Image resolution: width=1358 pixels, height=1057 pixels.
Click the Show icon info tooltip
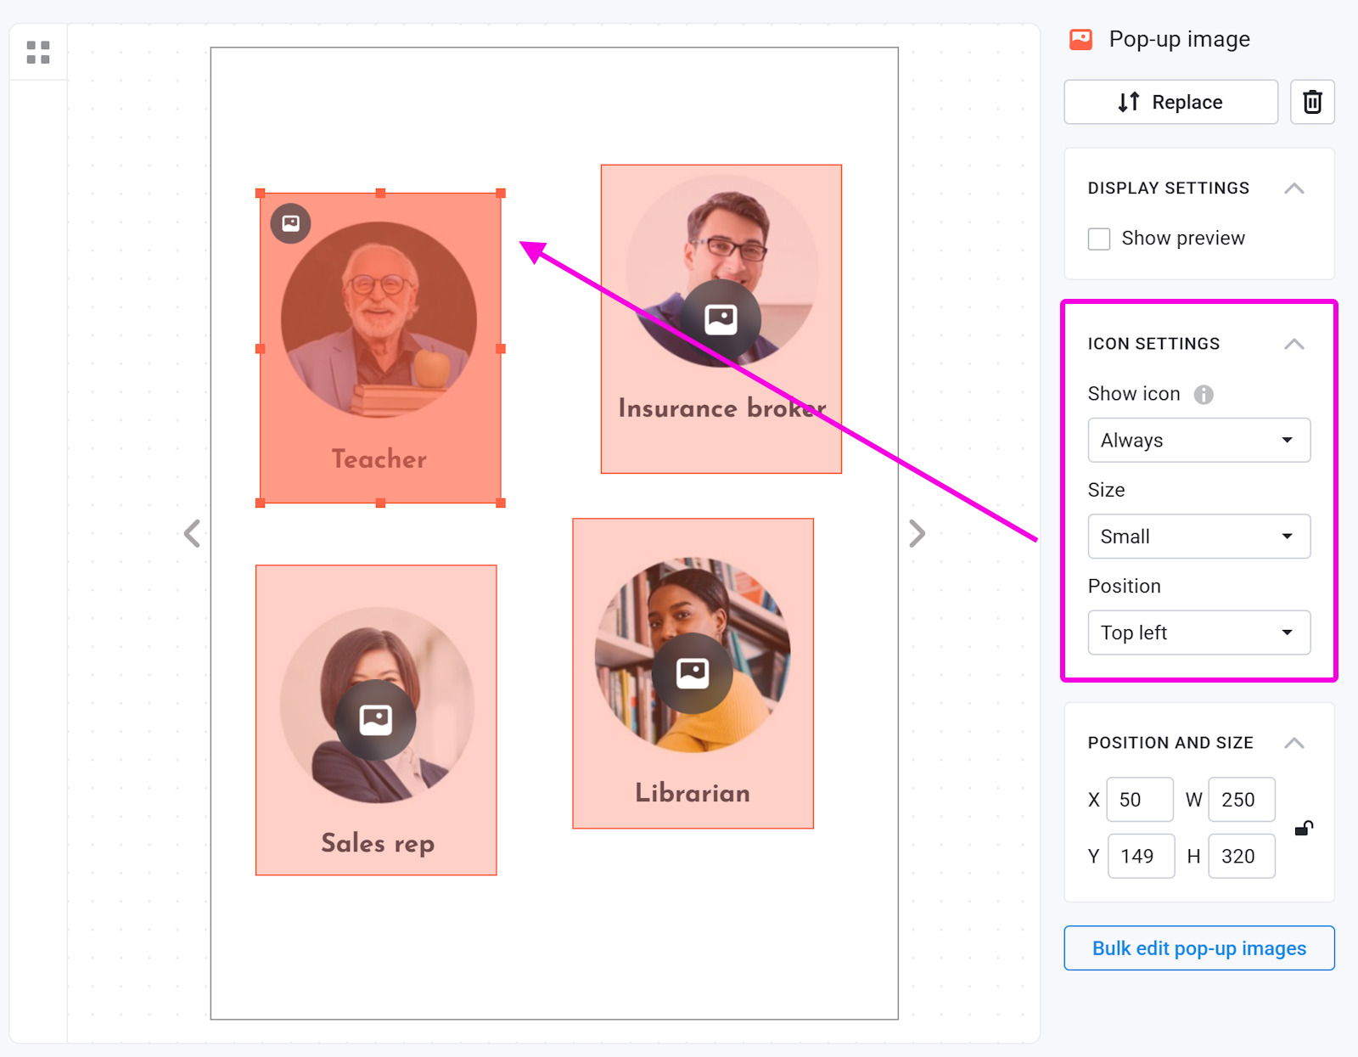[x=1204, y=393]
